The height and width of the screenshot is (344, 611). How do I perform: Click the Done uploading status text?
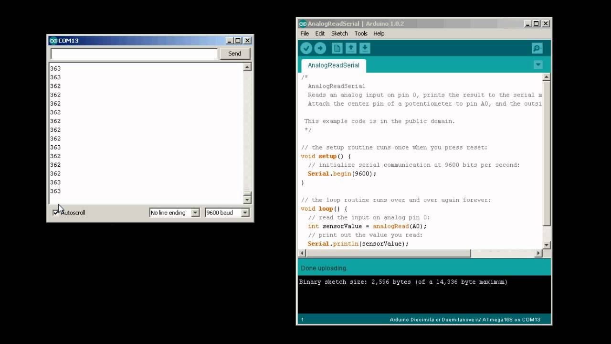coord(324,268)
